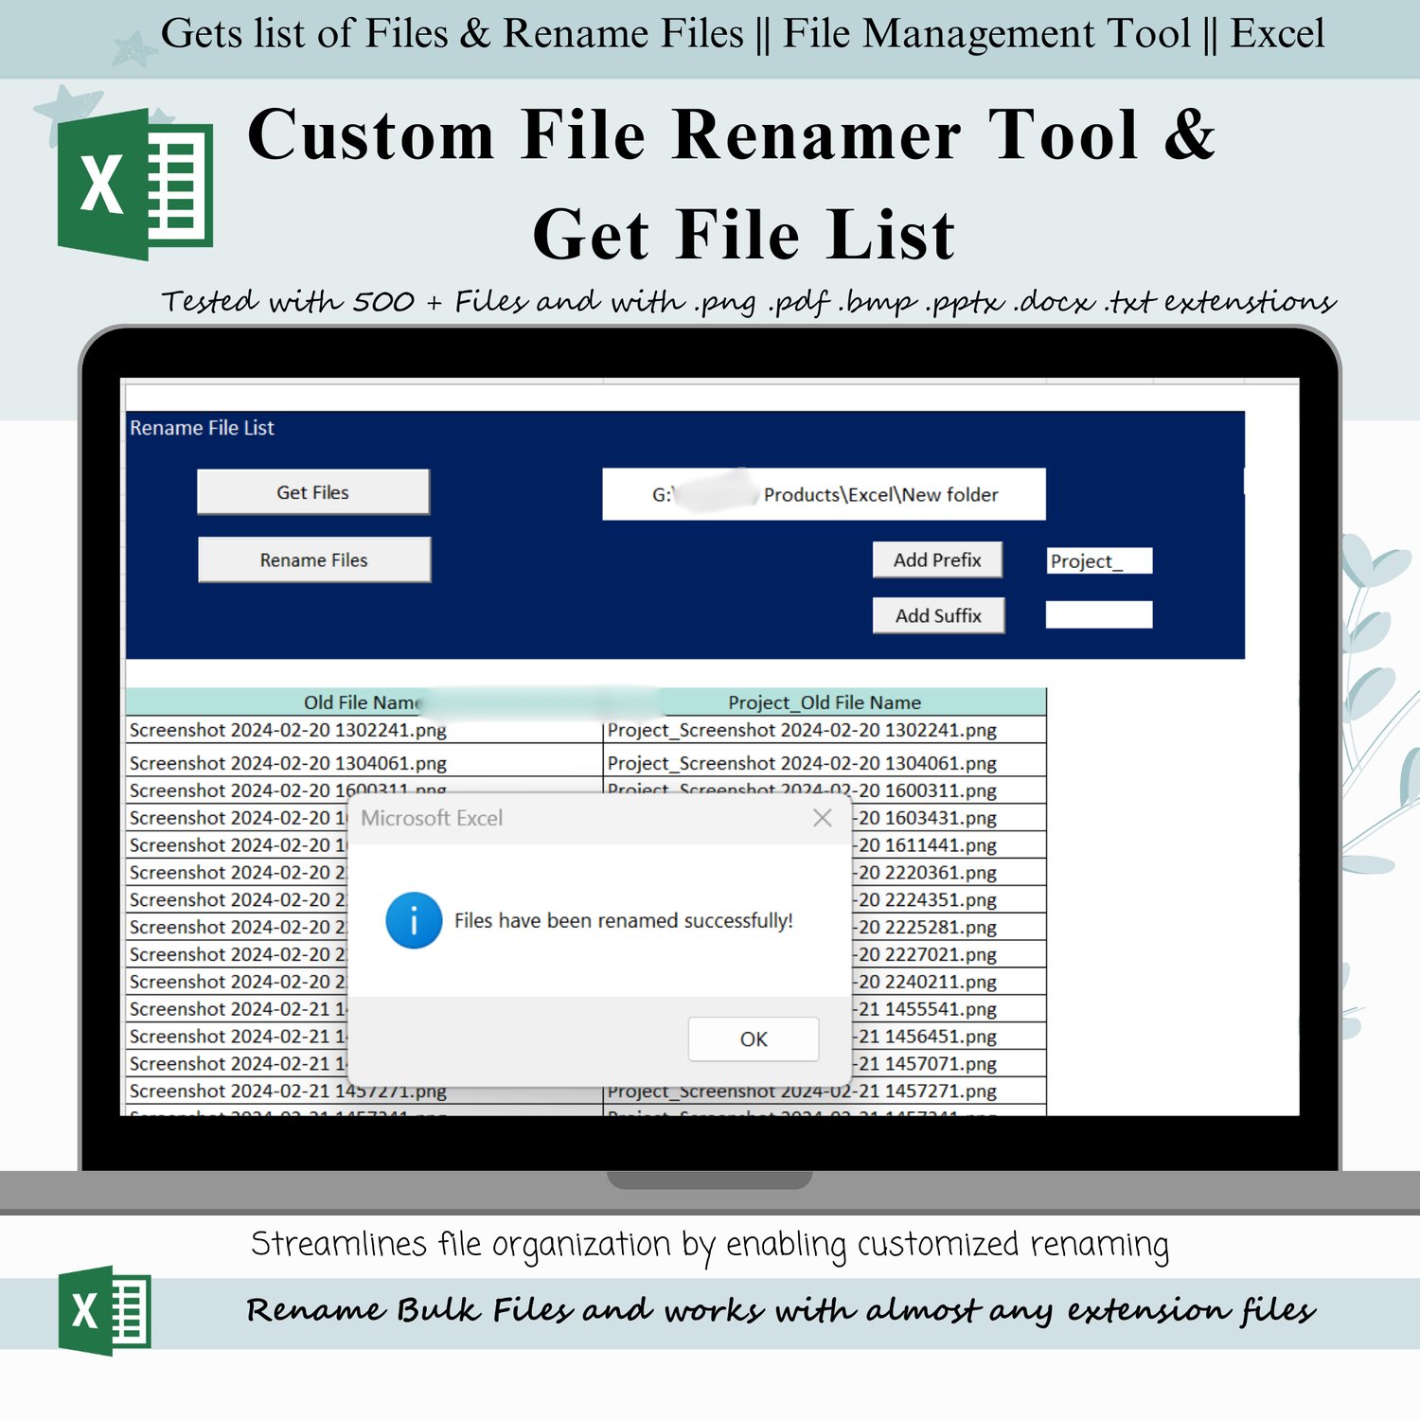Image resolution: width=1420 pixels, height=1420 pixels.
Task: Click the blue information icon in dialog
Action: click(414, 920)
